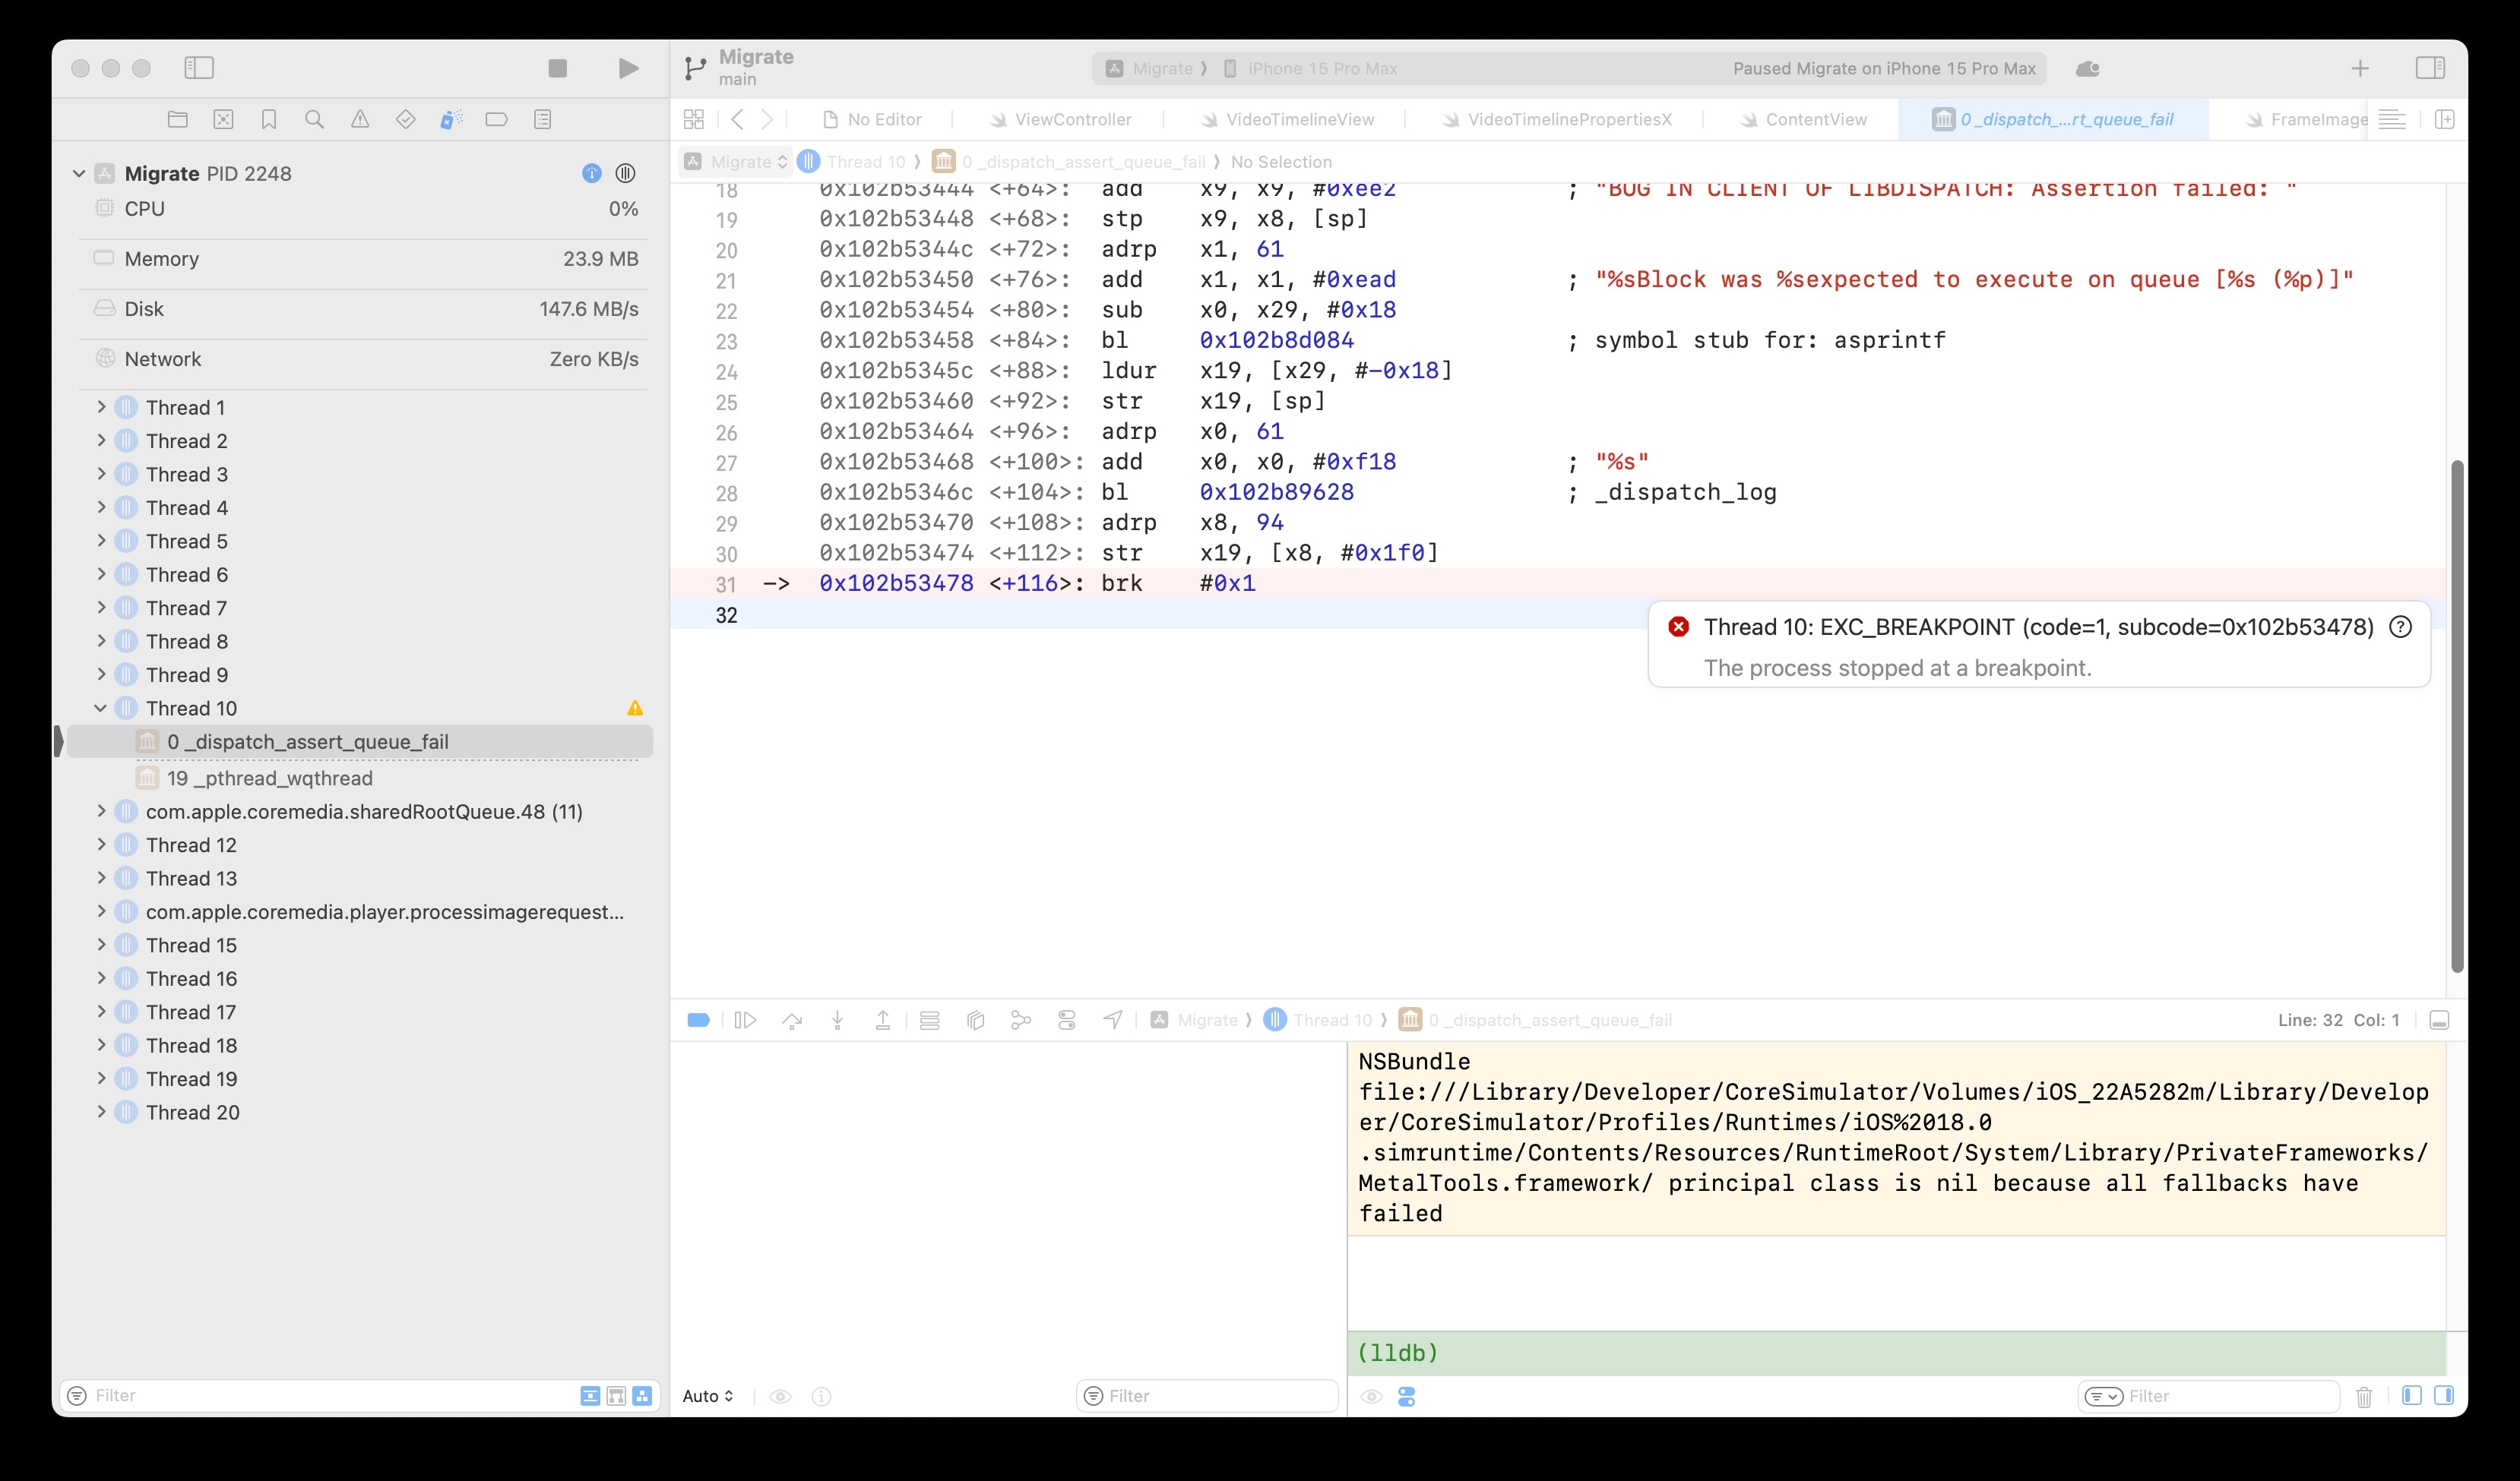2520x1481 pixels.
Task: Select the 0_dispatch_assert_queue_fail tab
Action: pos(2053,120)
